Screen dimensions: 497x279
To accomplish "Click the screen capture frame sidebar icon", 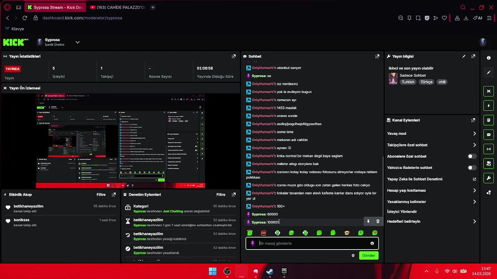I will coord(488,91).
